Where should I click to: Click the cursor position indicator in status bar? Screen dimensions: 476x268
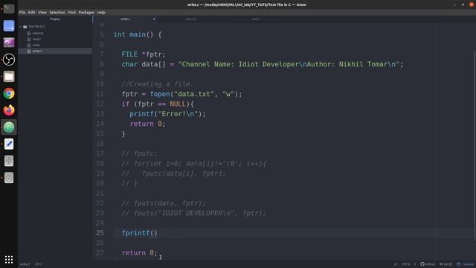point(39,264)
